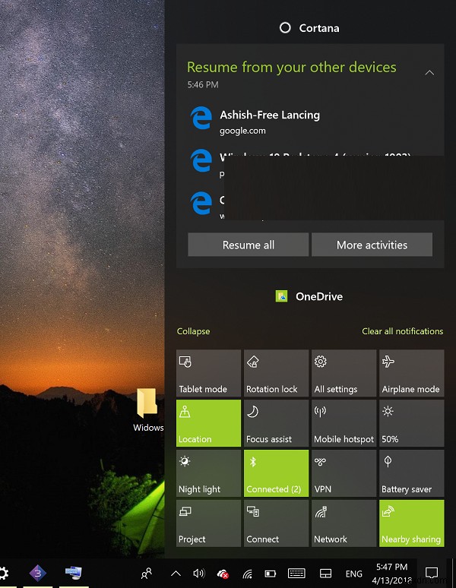Toggle Focus assist tile

[276, 423]
